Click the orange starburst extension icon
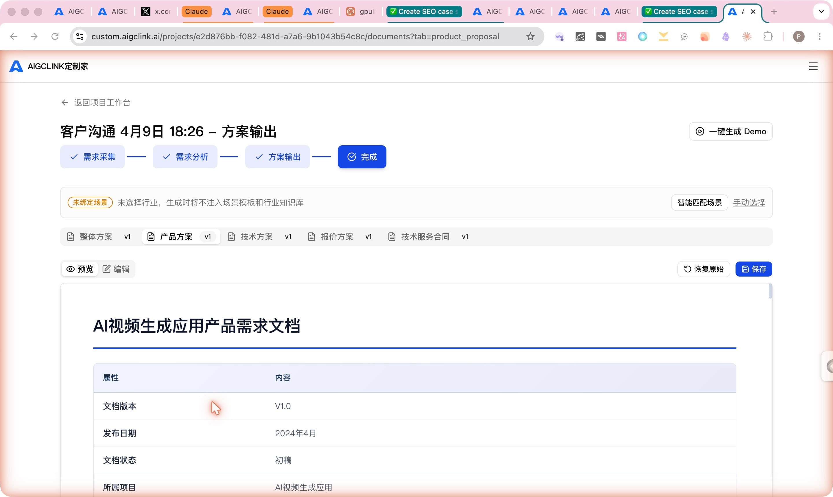This screenshot has width=833, height=497. tap(747, 36)
